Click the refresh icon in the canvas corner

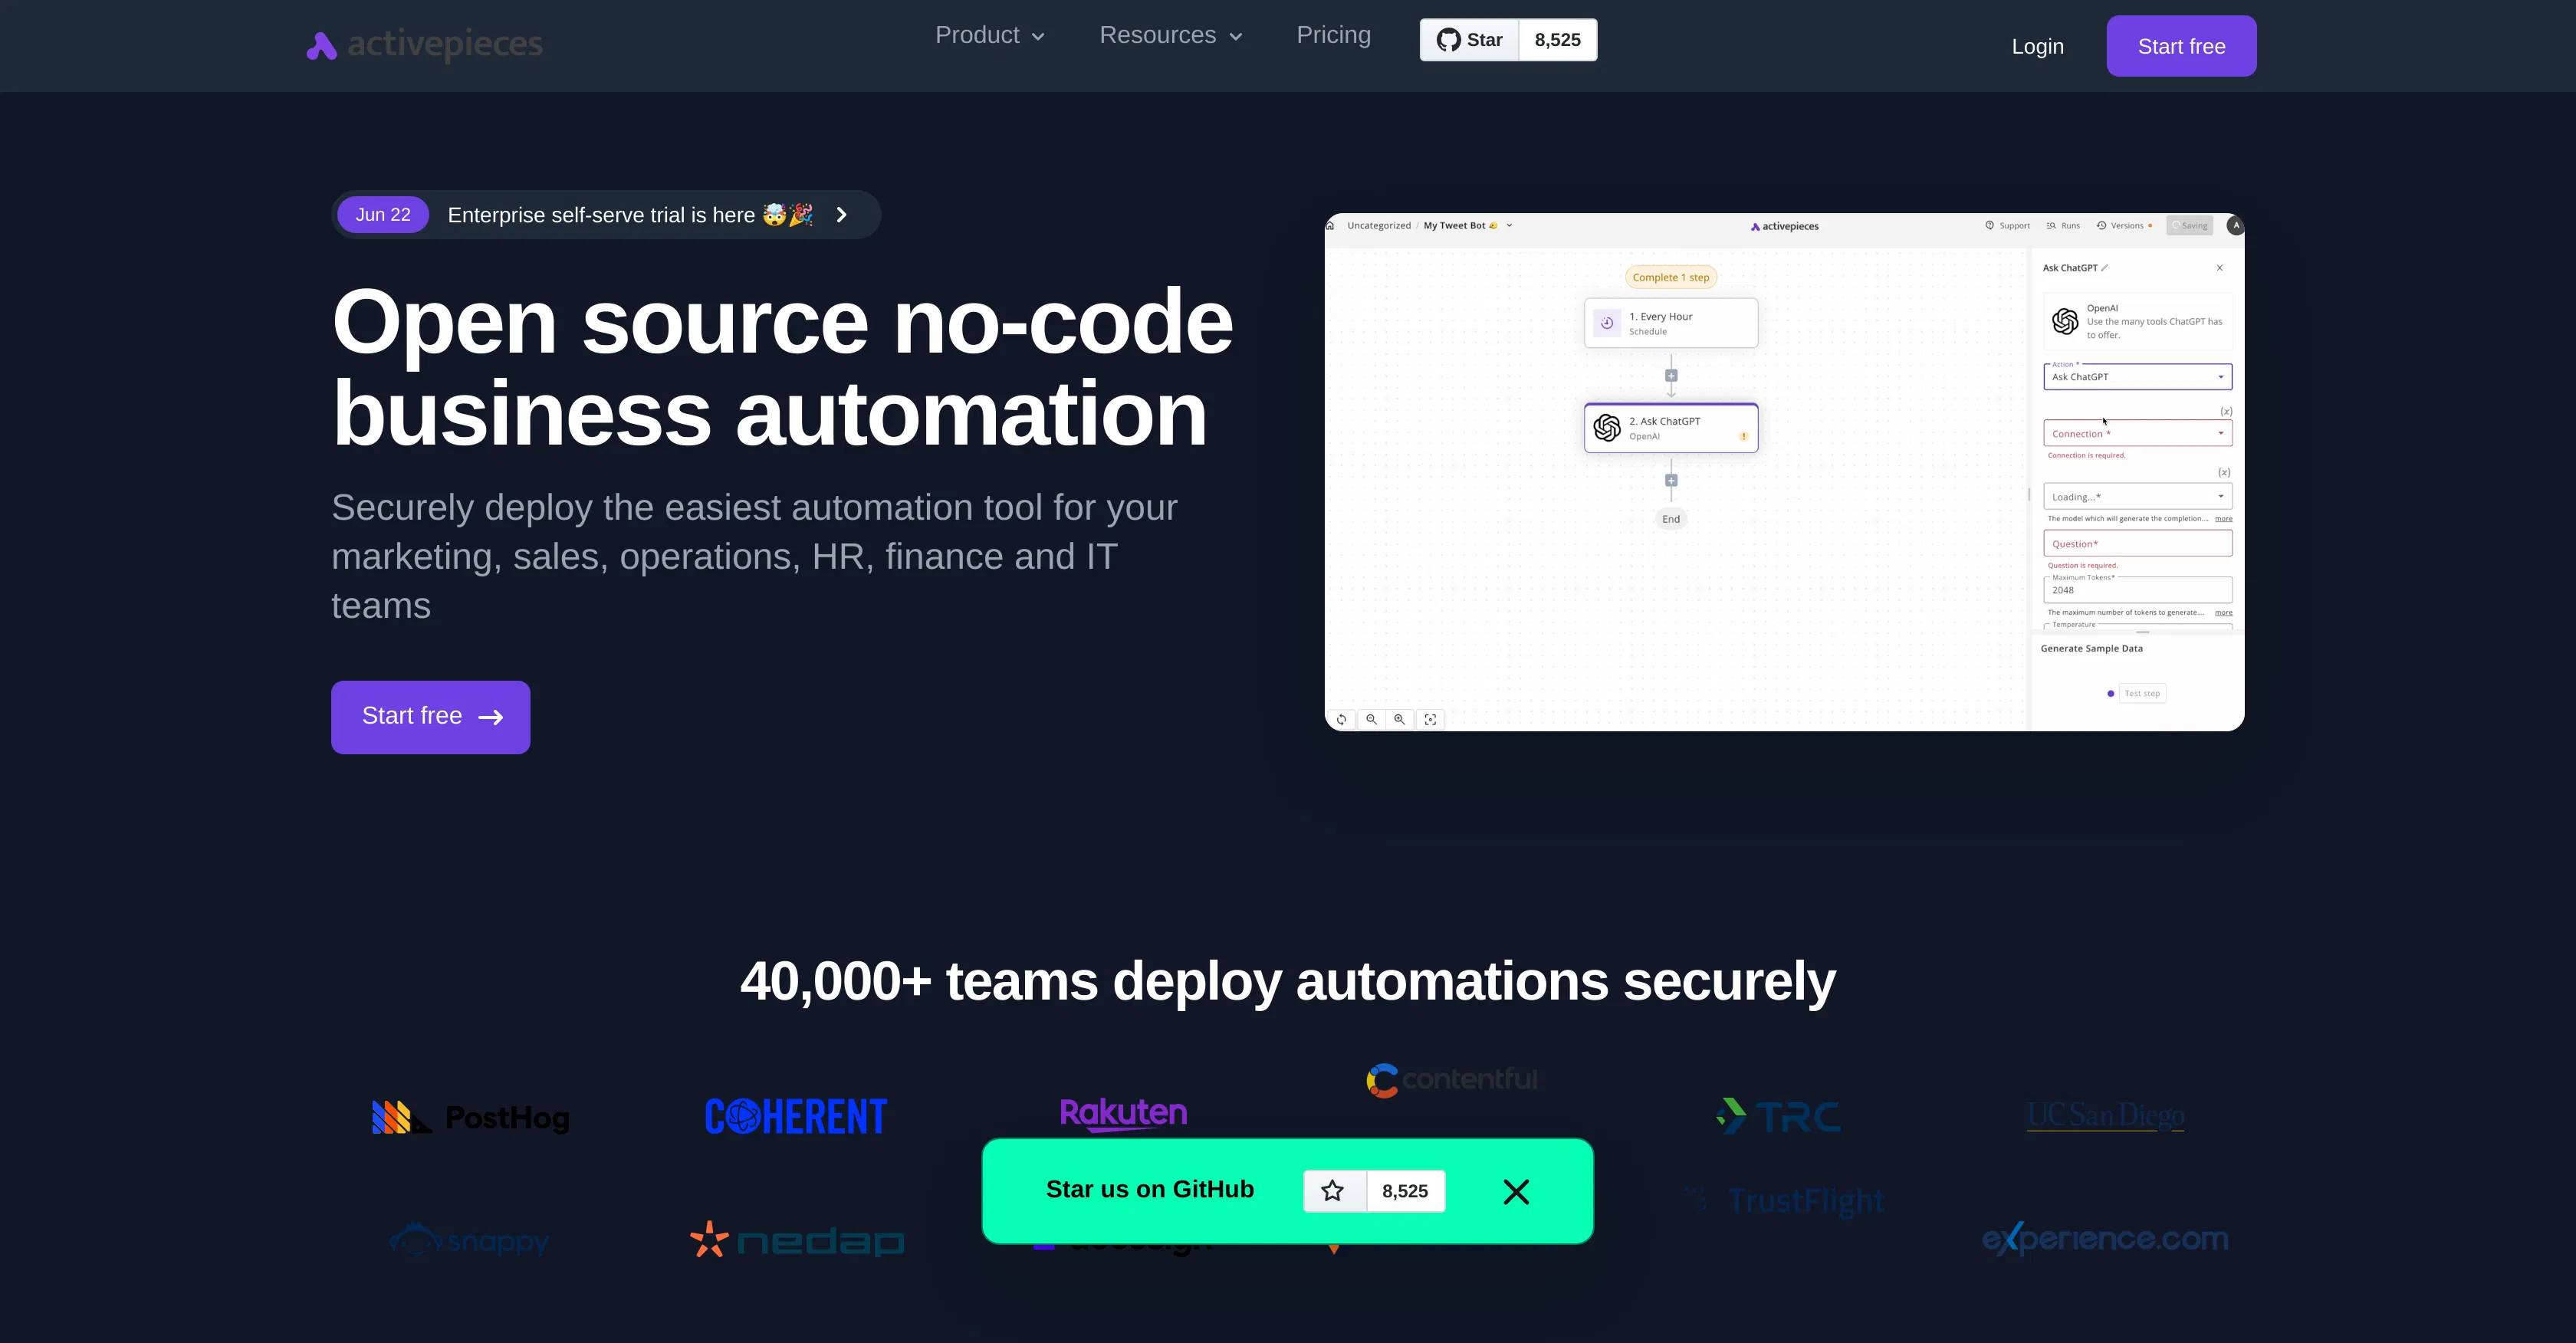pos(1342,719)
